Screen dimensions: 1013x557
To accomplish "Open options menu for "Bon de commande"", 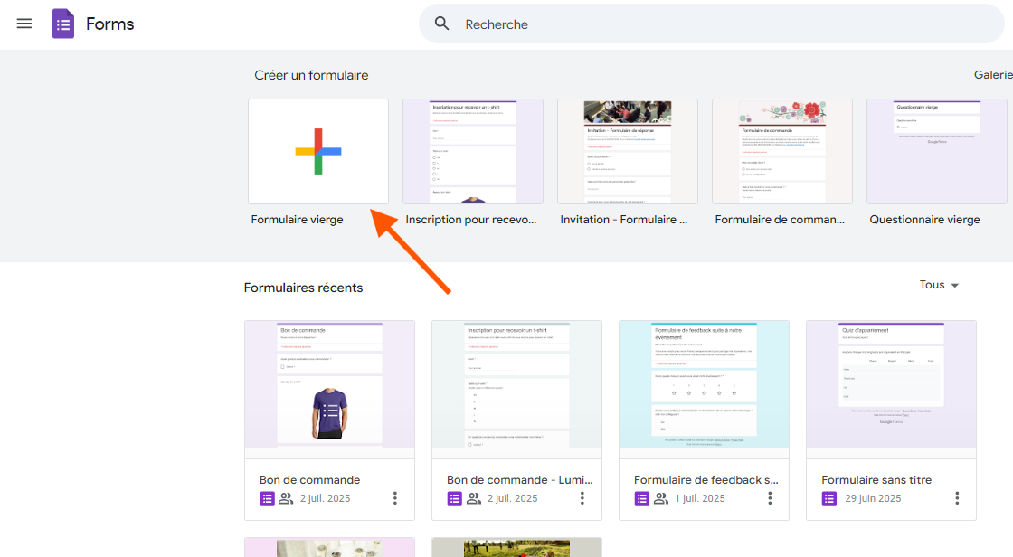I will coord(394,498).
